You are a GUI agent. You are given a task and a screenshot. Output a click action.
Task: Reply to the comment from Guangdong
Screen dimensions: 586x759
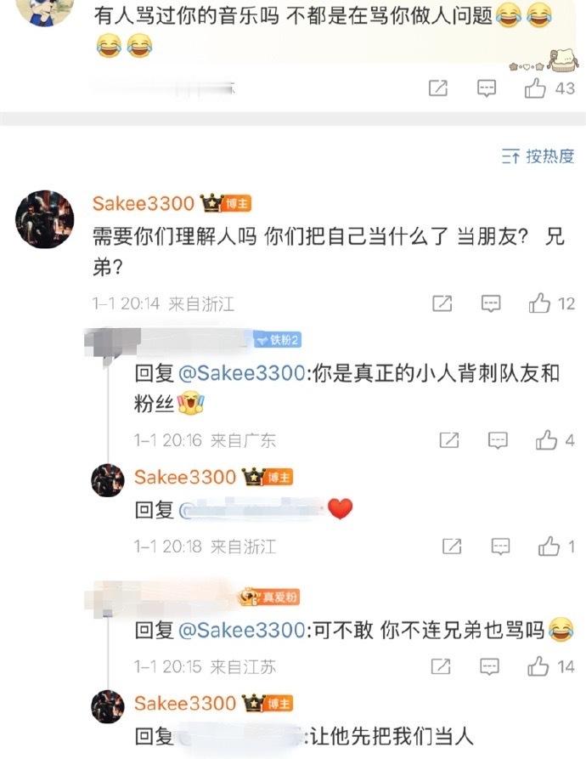[498, 440]
